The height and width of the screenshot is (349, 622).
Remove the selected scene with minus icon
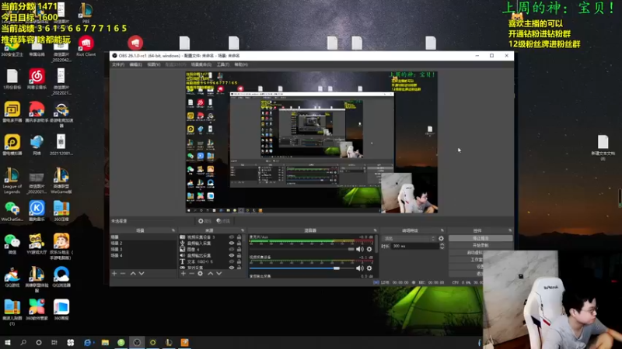(123, 274)
